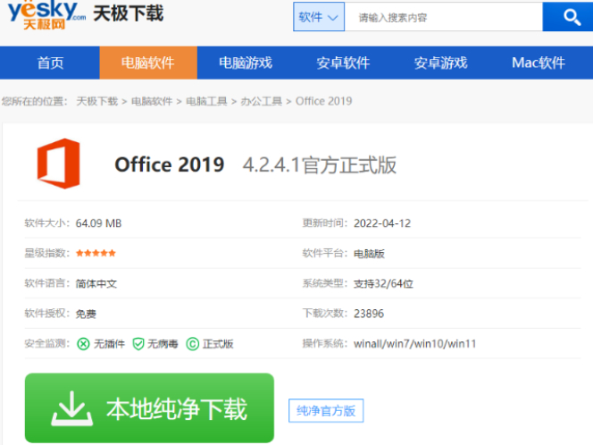Click the 更新时间 label
Image resolution: width=593 pixels, height=445 pixels.
325,223
